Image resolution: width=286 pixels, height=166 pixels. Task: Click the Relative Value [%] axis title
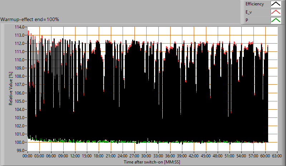click(11, 88)
